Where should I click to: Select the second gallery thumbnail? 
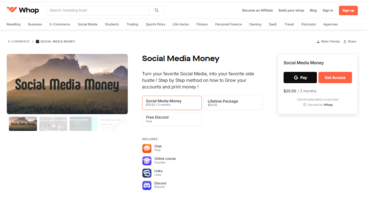click(x=53, y=124)
